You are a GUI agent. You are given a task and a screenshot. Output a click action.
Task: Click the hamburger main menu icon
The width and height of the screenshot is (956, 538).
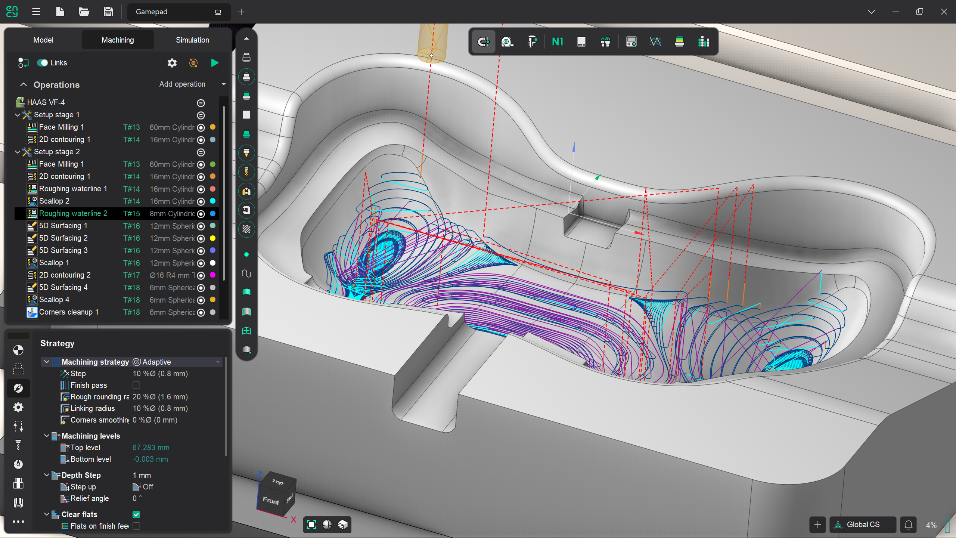click(x=36, y=12)
